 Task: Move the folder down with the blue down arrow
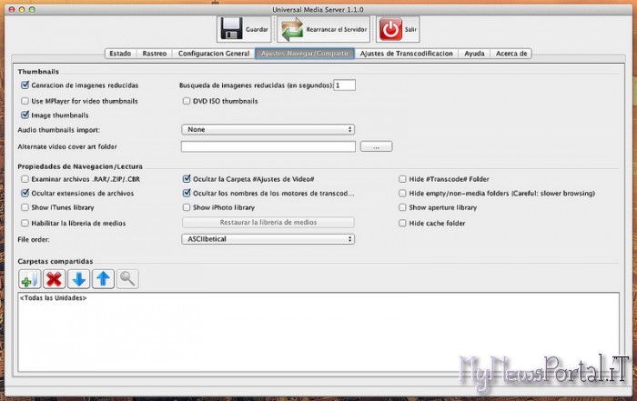click(x=78, y=279)
